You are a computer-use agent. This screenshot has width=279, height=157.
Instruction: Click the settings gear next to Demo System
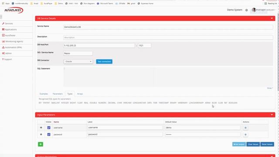coord(246,10)
